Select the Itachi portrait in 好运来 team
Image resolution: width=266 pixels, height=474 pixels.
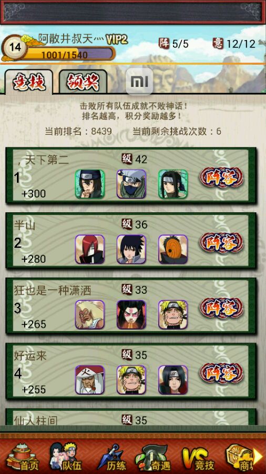coord(173,380)
